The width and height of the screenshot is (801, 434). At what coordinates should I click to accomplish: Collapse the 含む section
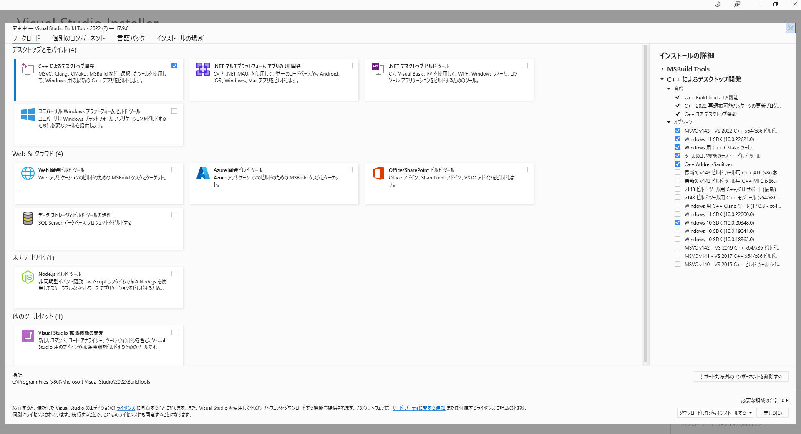click(669, 89)
